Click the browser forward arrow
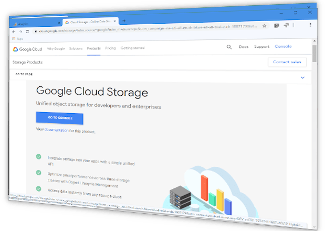Image resolution: width=325 pixels, height=231 pixels. (20, 32)
